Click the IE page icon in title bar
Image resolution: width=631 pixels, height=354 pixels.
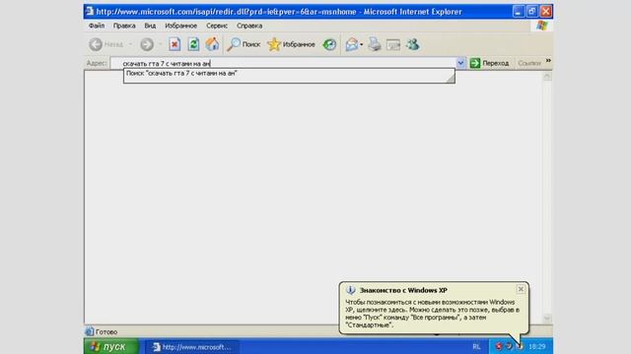pyautogui.click(x=90, y=11)
